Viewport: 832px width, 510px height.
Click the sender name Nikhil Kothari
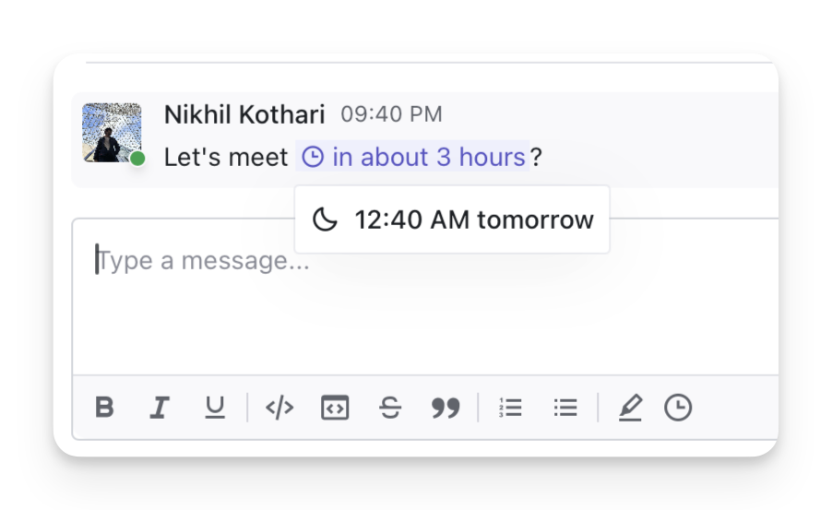[x=244, y=115]
